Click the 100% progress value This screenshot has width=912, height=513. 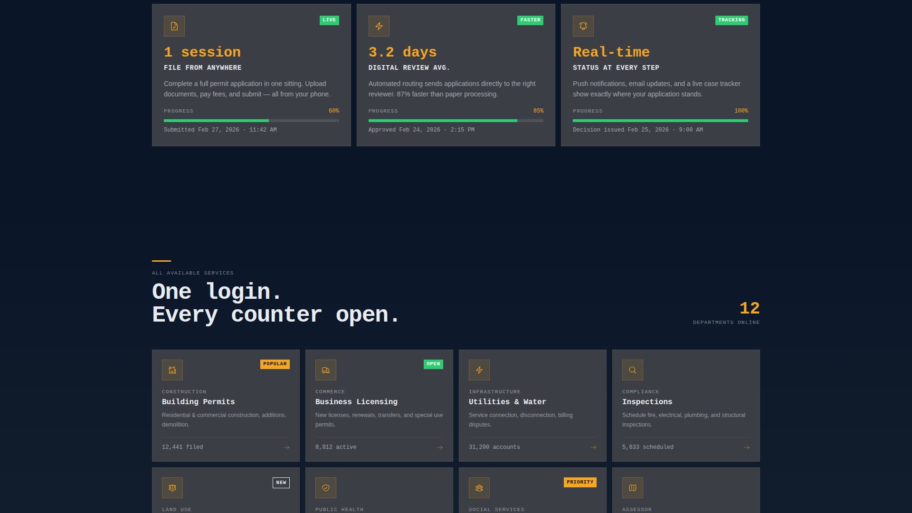click(741, 111)
